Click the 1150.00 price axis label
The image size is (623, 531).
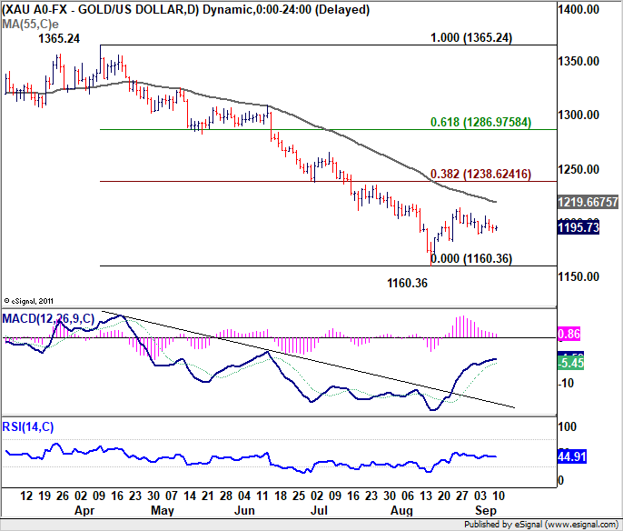[x=578, y=276]
